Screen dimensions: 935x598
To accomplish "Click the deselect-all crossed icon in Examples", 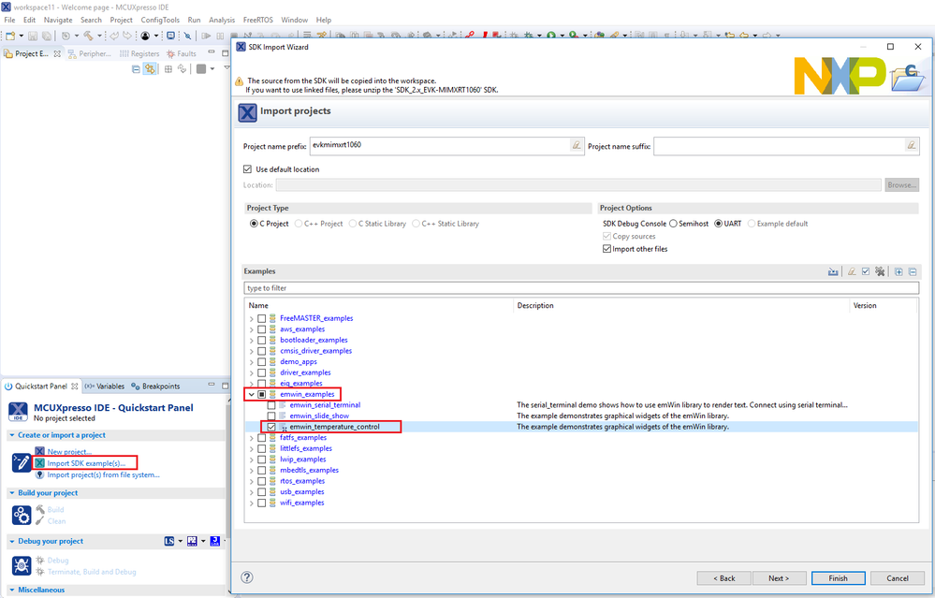I will (880, 272).
